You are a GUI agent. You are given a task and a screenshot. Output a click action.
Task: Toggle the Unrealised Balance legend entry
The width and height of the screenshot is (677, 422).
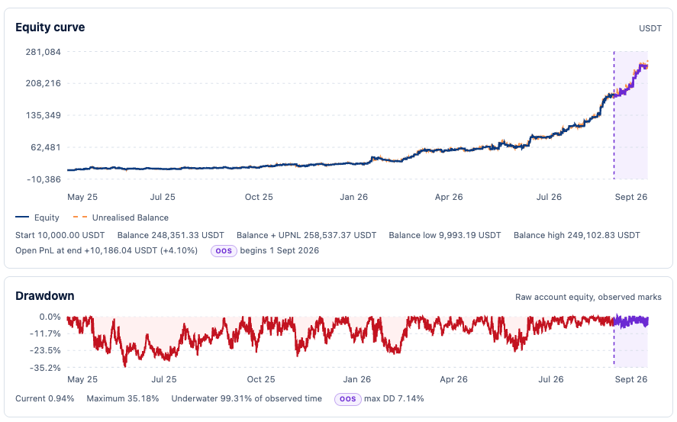121,217
